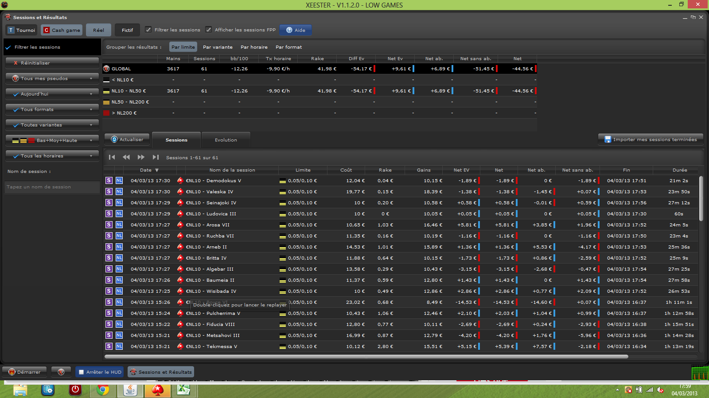Screen dimensions: 709x398
Task: Toggle Afficher les sessions FPP checkbox
Action: [209, 30]
